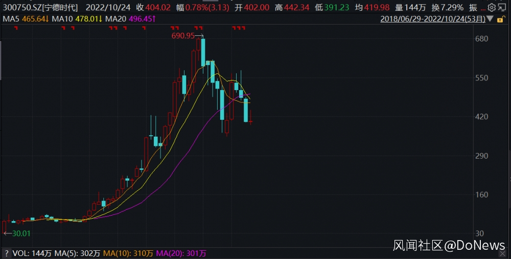Click the leftmost red event marker at chart top
The height and width of the screenshot is (259, 511).
[x=16, y=29]
